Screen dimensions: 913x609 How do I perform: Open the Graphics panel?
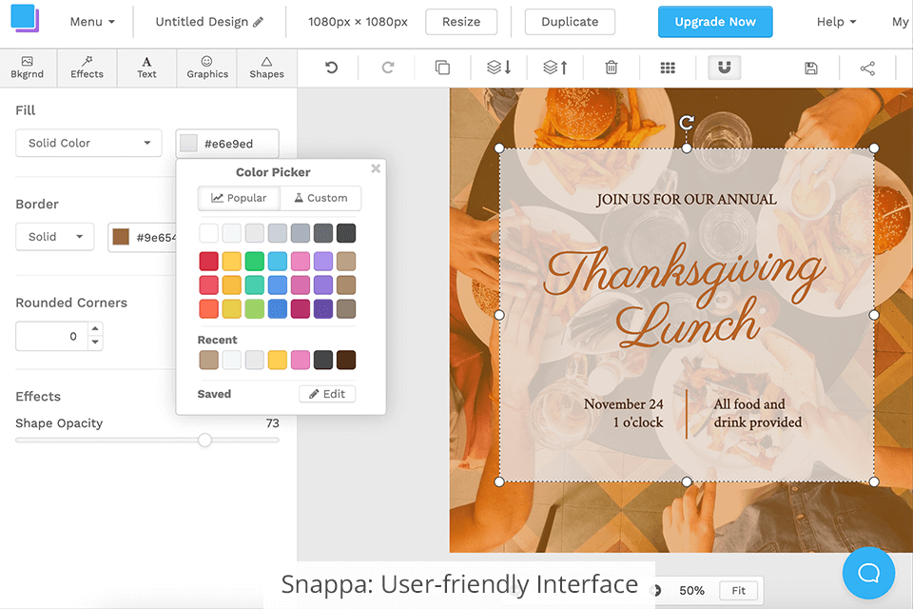pyautogui.click(x=207, y=69)
